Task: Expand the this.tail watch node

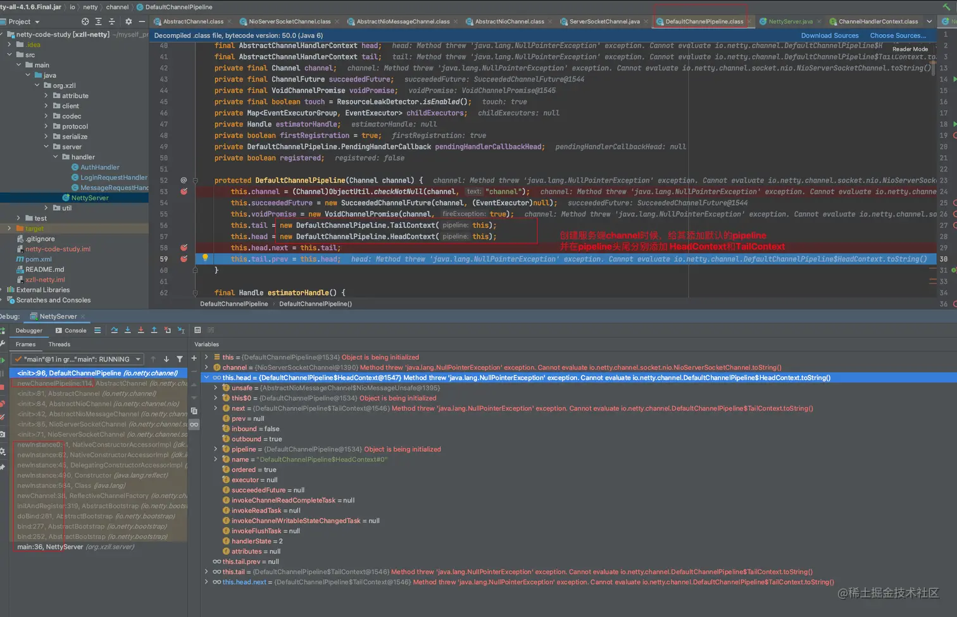Action: coord(206,572)
